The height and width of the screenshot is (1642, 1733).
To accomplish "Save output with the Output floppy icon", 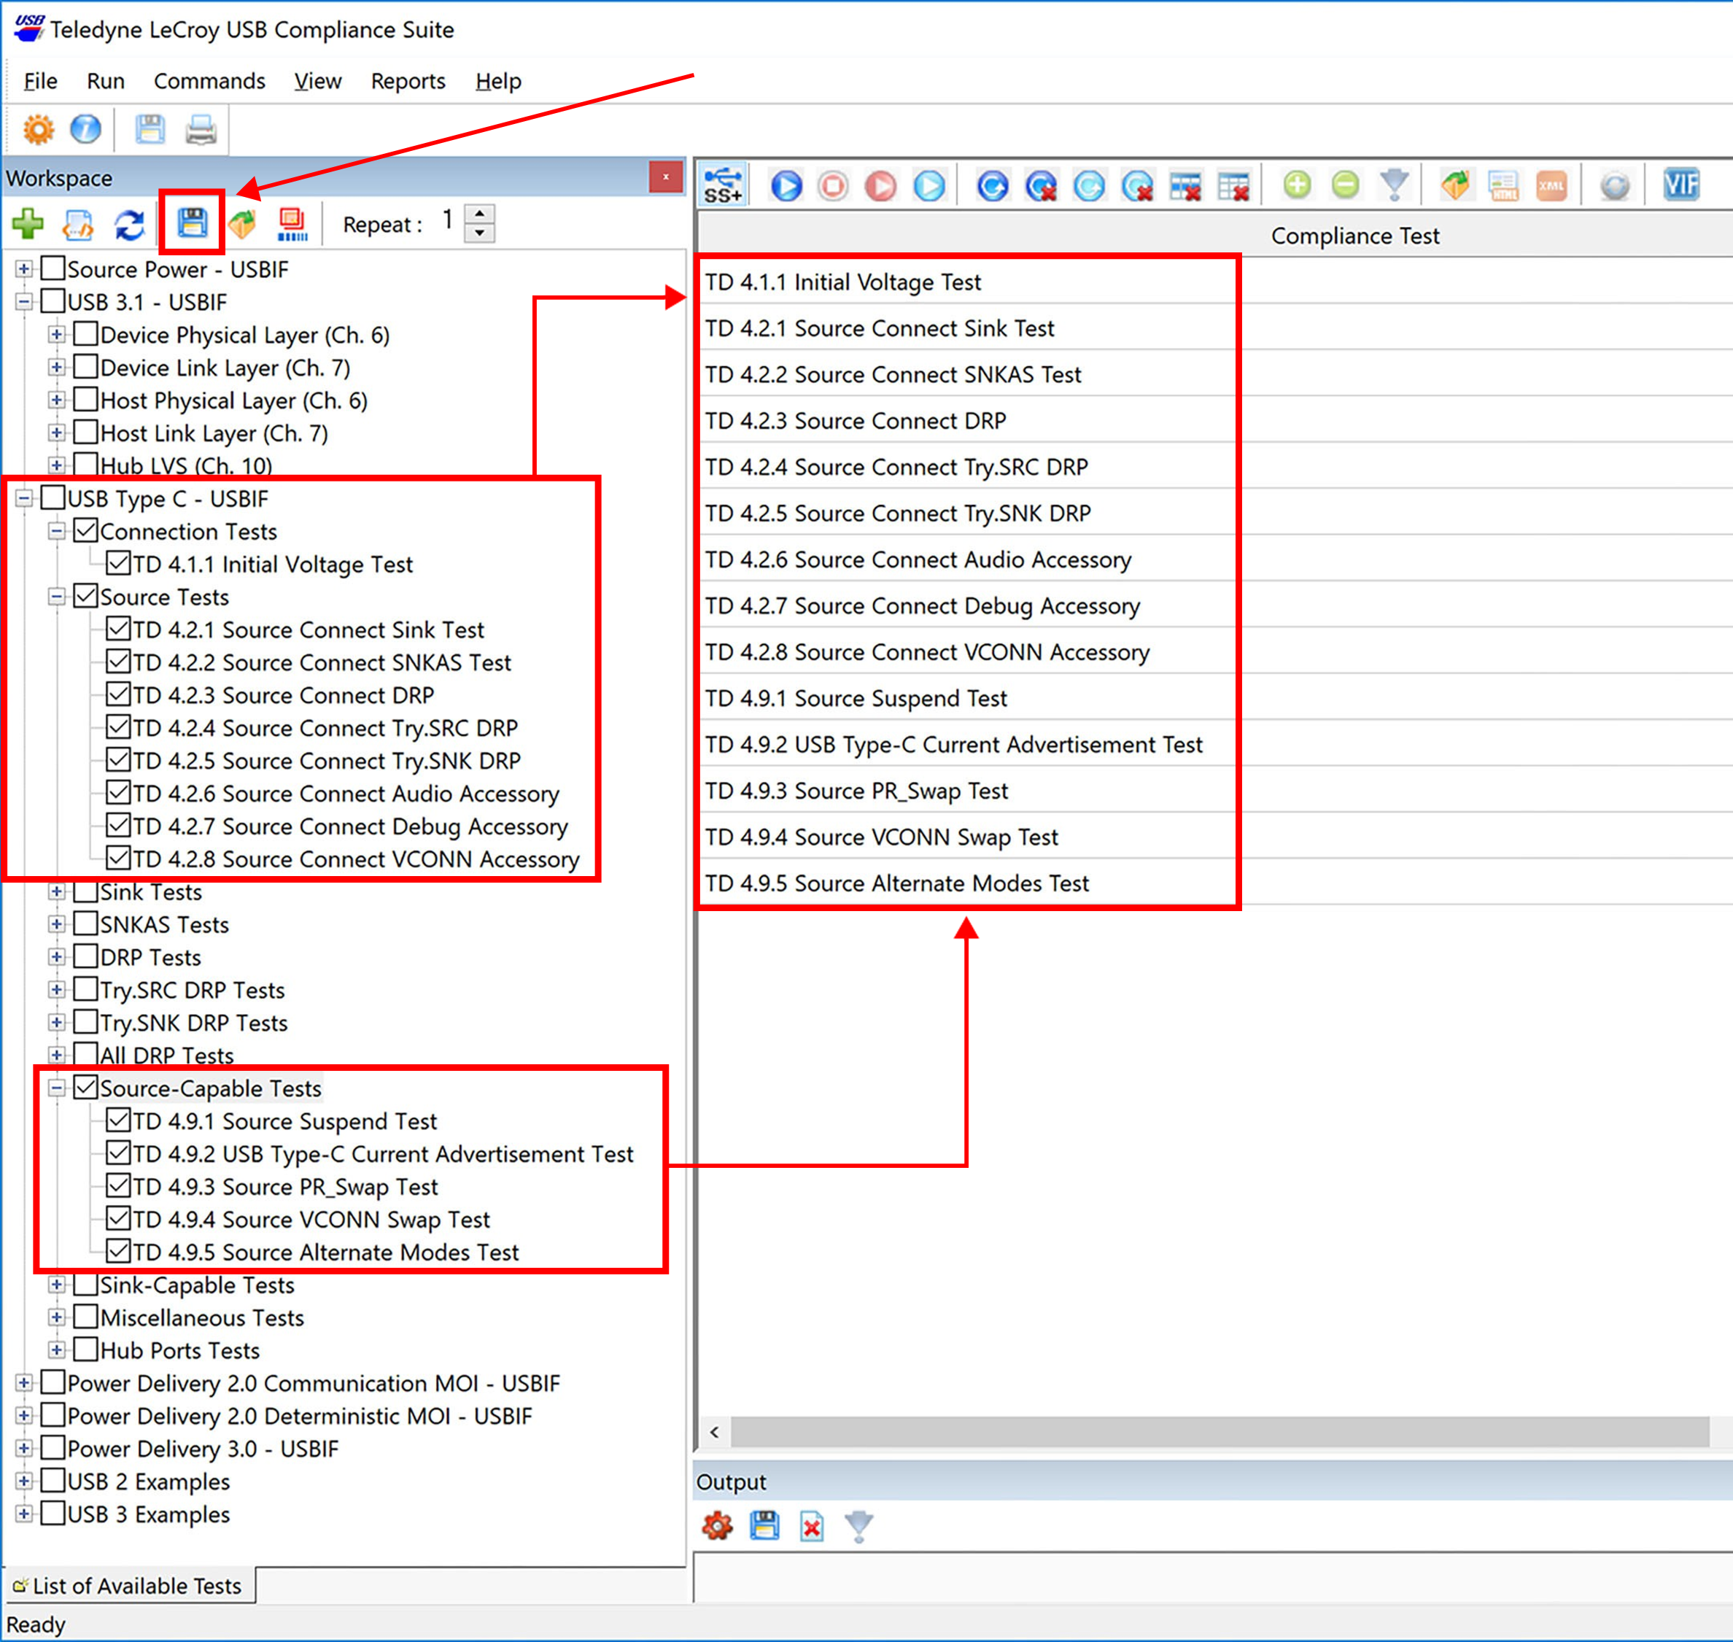I will 764,1525.
